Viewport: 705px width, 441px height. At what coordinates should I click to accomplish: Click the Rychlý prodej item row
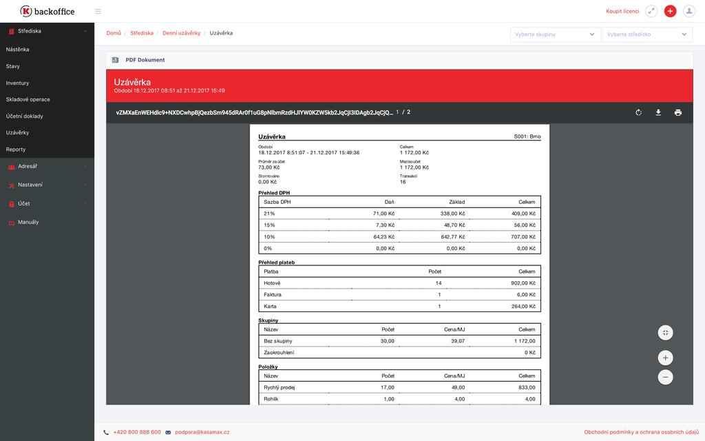coord(400,387)
